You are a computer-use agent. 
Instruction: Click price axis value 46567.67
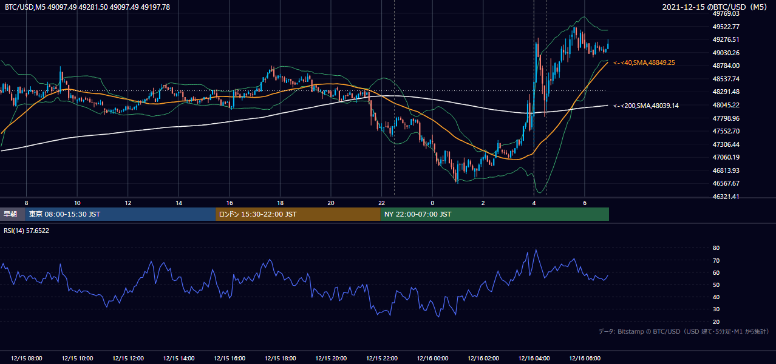pos(726,183)
